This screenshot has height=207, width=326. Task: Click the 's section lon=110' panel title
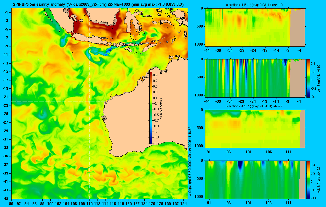point(254,5)
